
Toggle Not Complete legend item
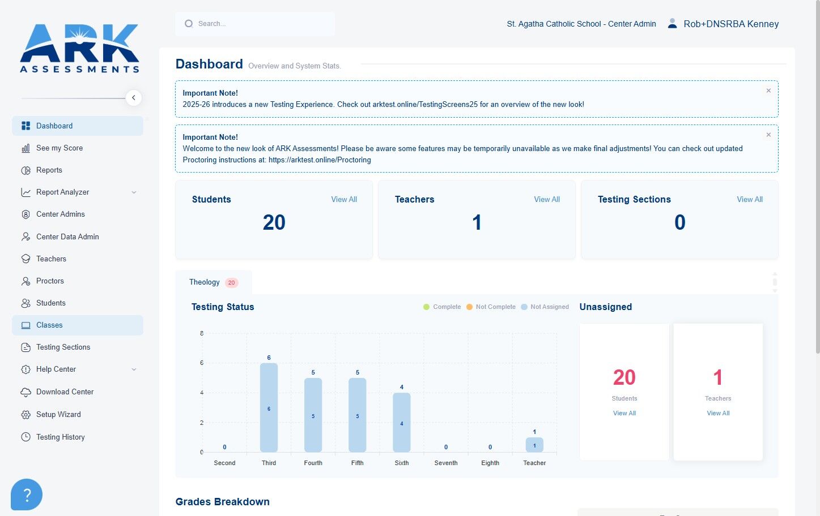491,307
